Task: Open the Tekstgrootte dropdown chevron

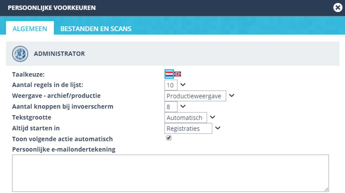Action: 212,117
